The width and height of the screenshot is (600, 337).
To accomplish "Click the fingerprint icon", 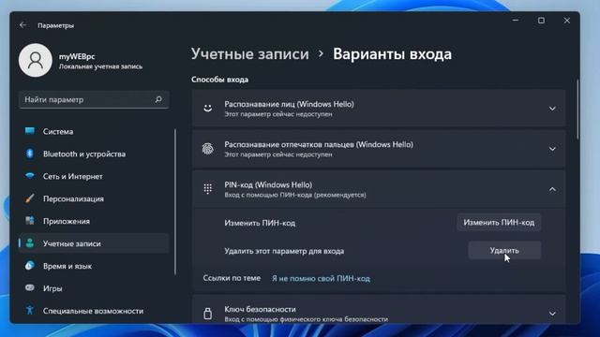I will pyautogui.click(x=208, y=149).
